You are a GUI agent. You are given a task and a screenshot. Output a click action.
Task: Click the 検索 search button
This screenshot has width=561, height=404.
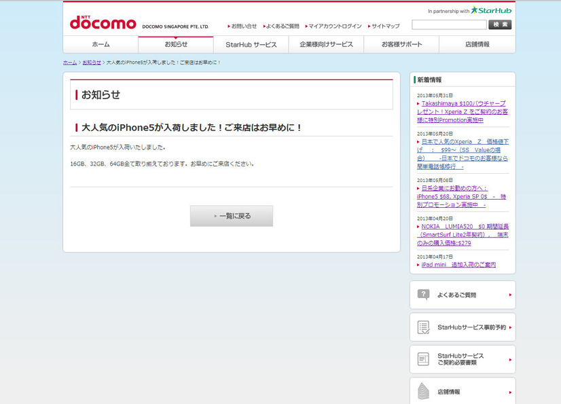(x=500, y=24)
